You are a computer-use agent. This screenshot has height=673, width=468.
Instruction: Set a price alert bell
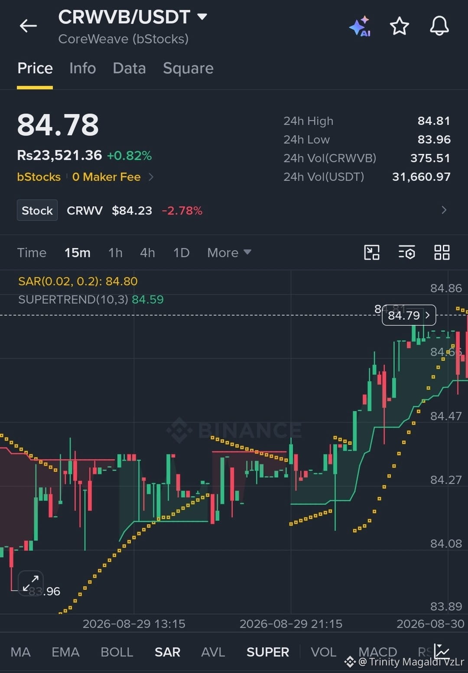[x=439, y=26]
